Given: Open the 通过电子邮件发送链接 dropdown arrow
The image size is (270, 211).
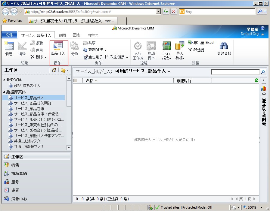Looking at the screenshot, I should [127, 57].
